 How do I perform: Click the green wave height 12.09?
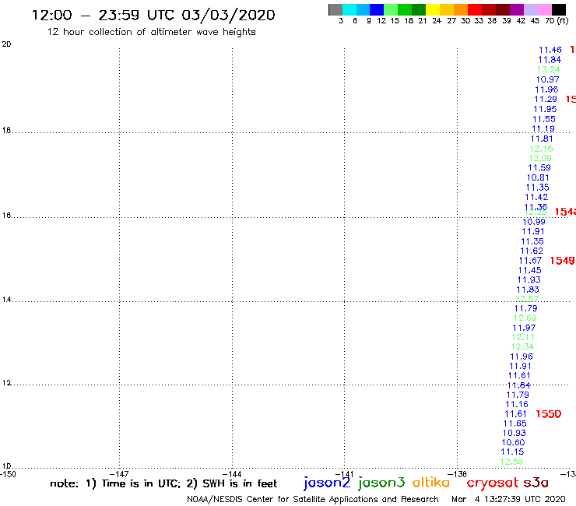pyautogui.click(x=540, y=158)
